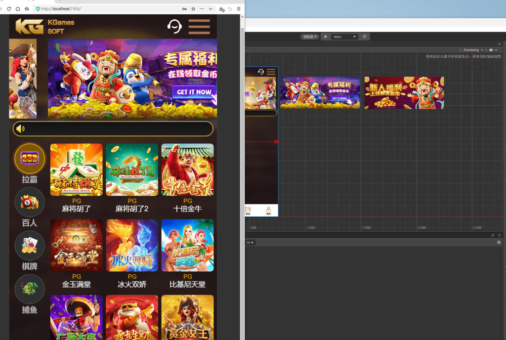Select the 棋牌 card games category

coord(30,246)
